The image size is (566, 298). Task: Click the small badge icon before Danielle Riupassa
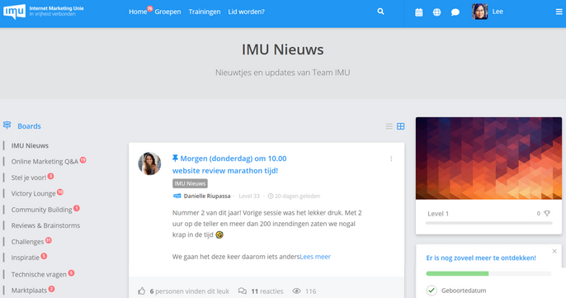click(177, 196)
